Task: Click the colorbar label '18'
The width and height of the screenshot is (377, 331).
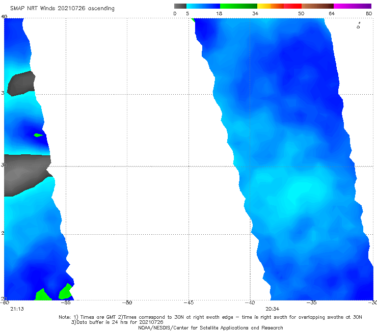Action: point(219,14)
